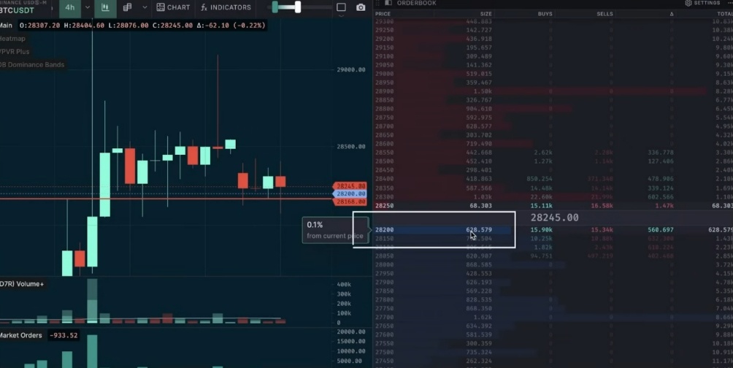
Task: Open the stacked coins chart mode icon
Action: (127, 7)
